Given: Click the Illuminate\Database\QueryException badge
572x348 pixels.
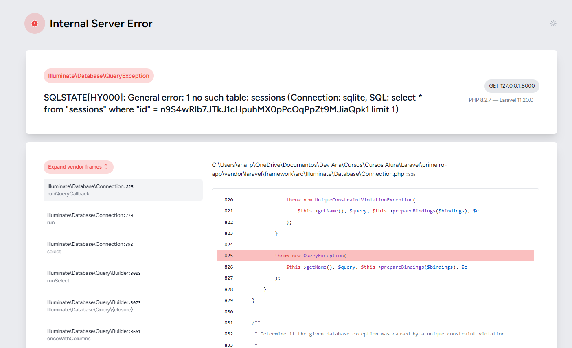Looking at the screenshot, I should coord(99,76).
